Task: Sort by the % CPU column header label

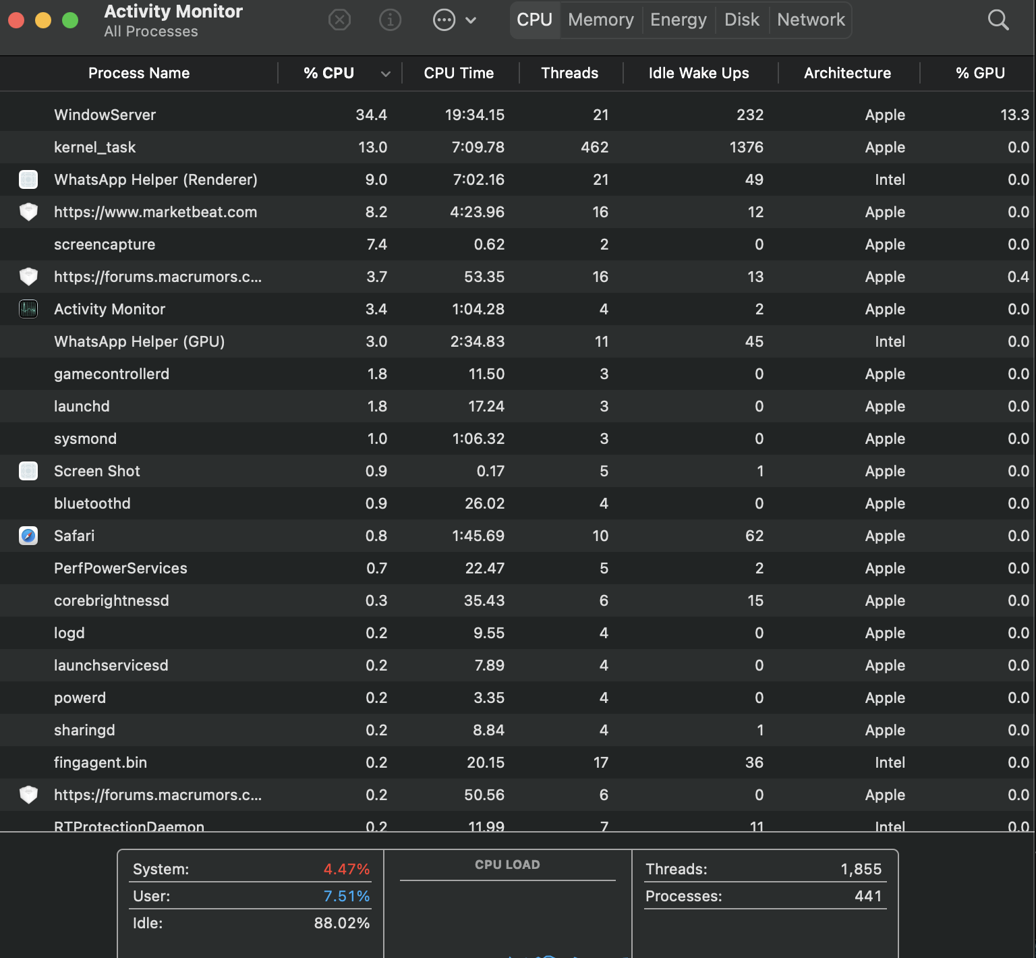Action: (328, 73)
